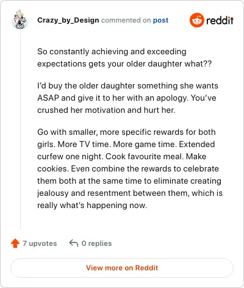Click the reddit wordmark text
This screenshot has width=244, height=288.
(x=220, y=20)
